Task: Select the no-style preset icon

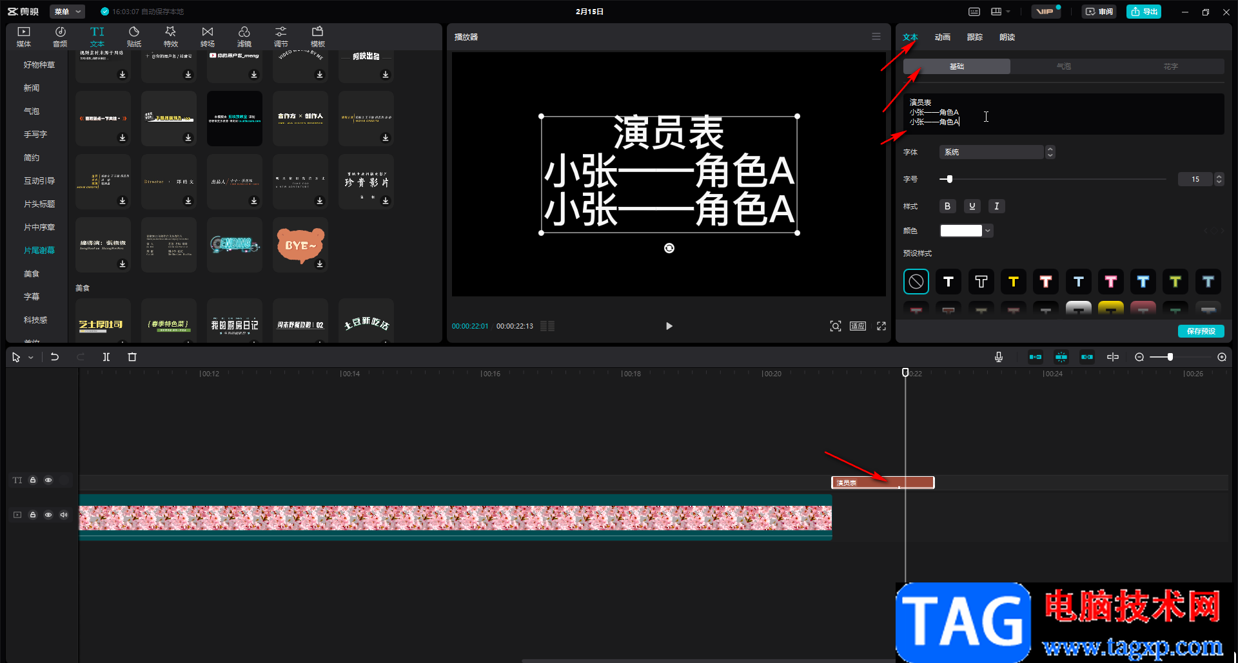Action: (916, 282)
